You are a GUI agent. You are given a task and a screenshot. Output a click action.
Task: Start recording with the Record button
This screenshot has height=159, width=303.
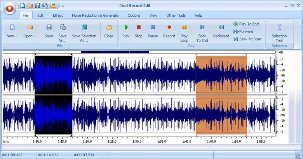[169, 28]
